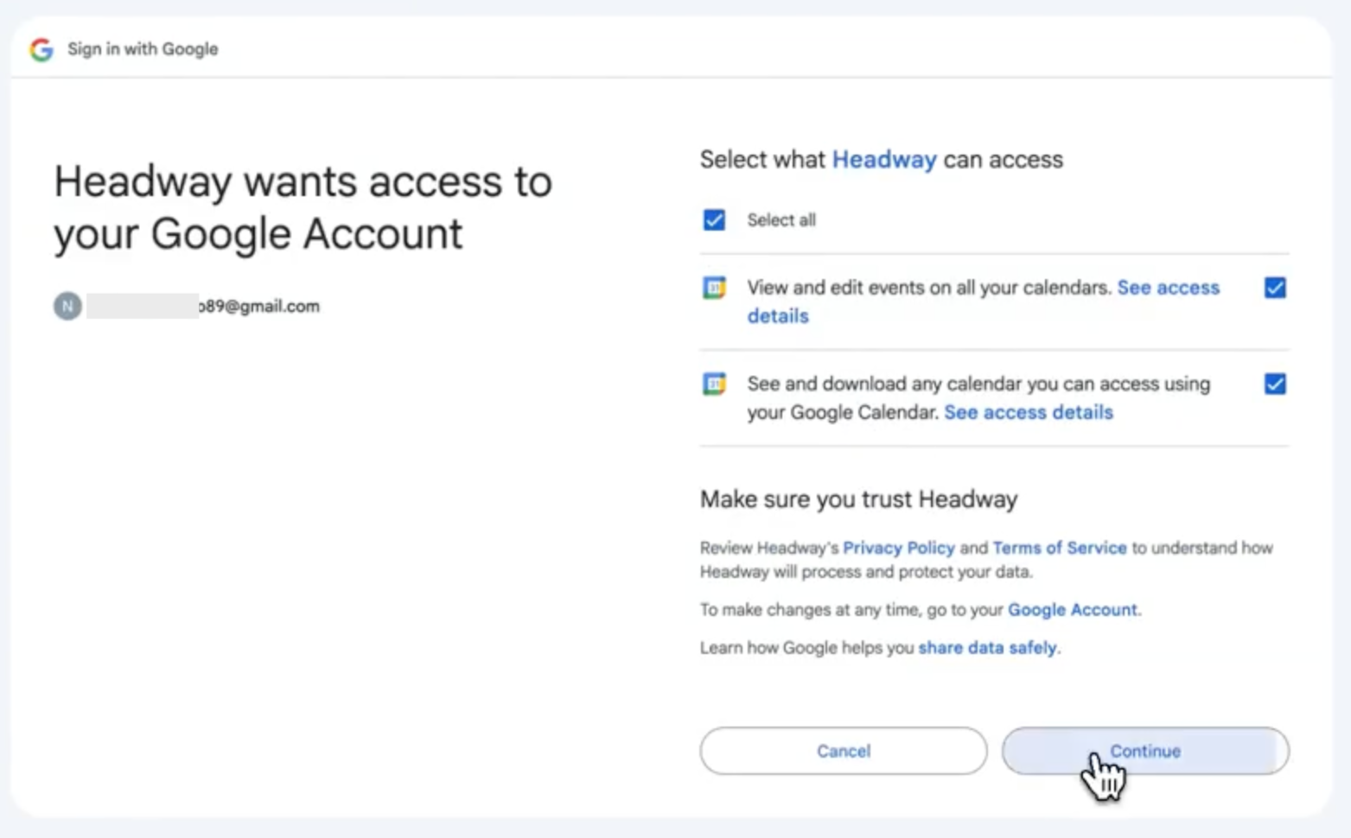Viewport: 1351px width, 838px height.
Task: Click the Google Calendar icon beside see and download
Action: point(714,384)
